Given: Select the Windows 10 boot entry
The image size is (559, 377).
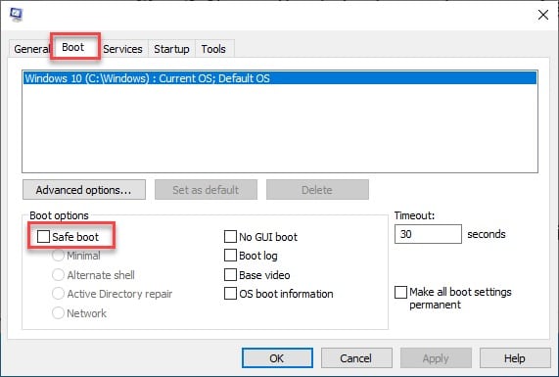Looking at the screenshot, I should [280, 78].
